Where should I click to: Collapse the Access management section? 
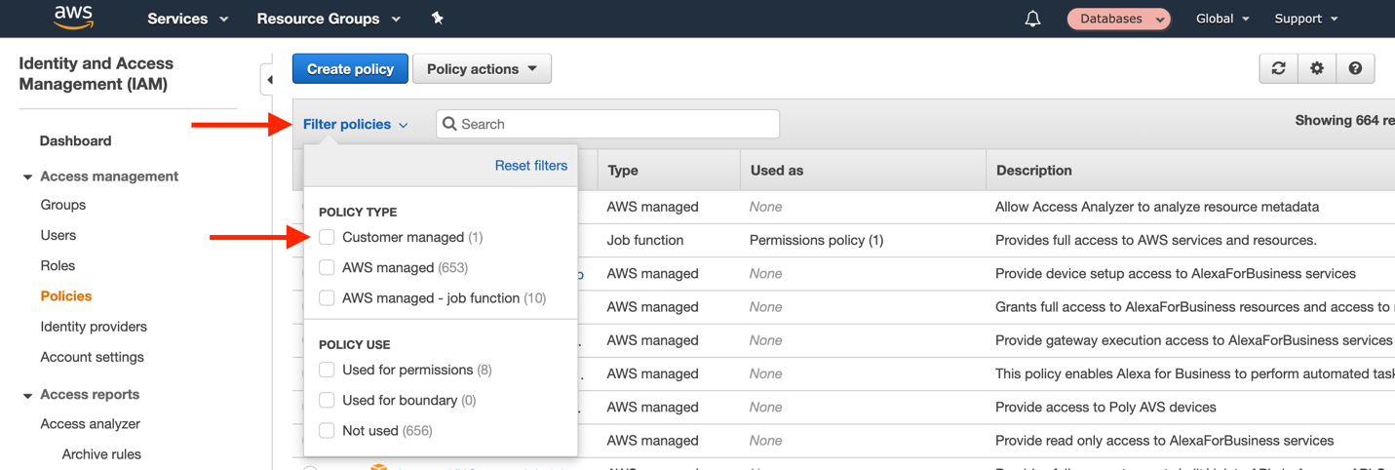[x=27, y=176]
